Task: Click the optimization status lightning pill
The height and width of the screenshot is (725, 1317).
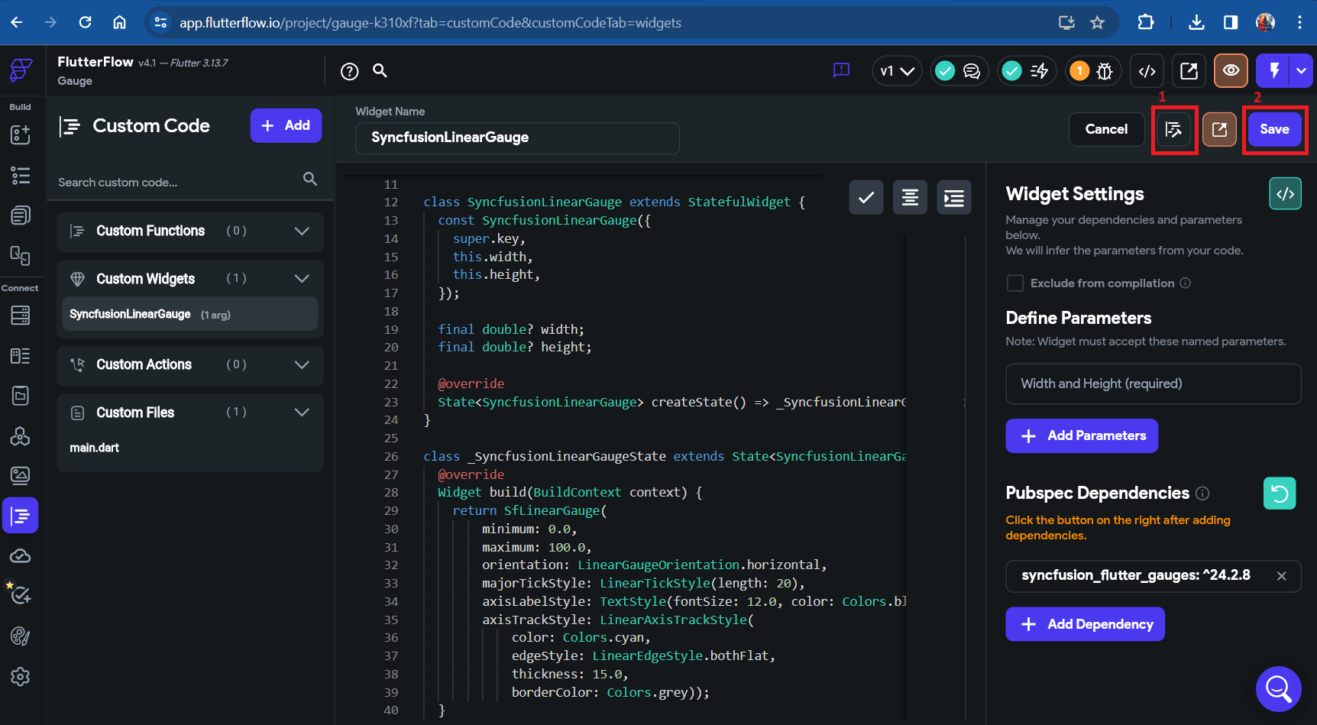Action: point(1027,71)
